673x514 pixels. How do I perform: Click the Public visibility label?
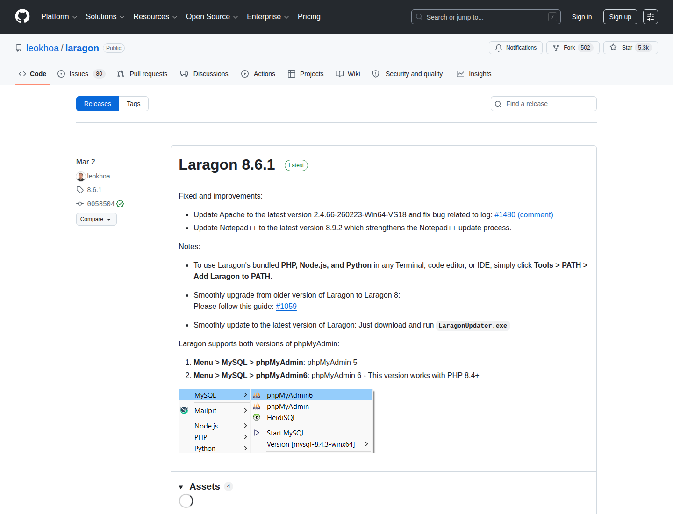click(114, 48)
